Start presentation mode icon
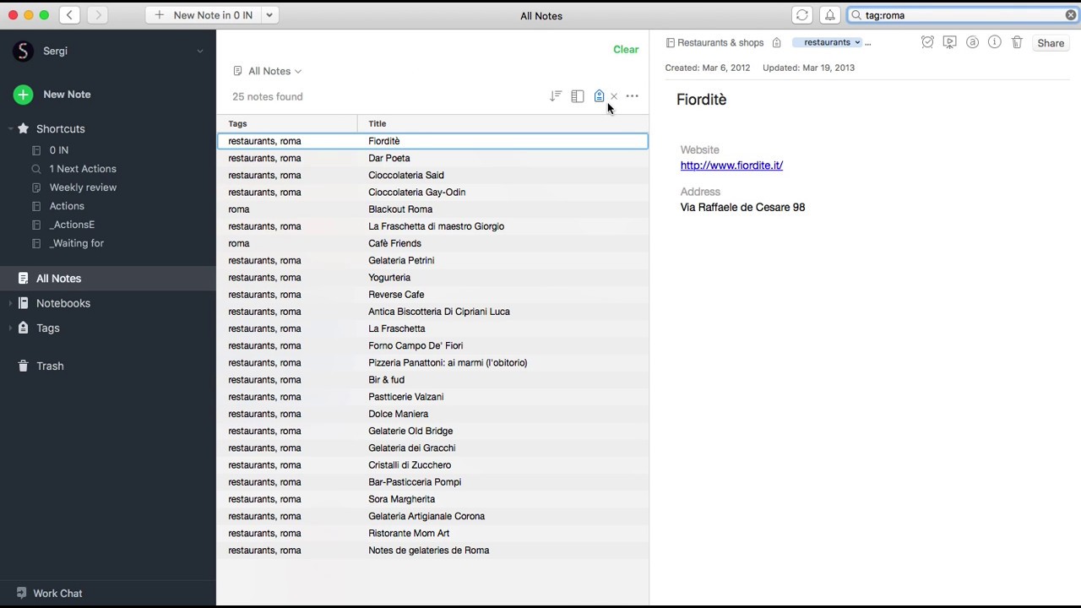This screenshot has height=608, width=1081. click(950, 42)
